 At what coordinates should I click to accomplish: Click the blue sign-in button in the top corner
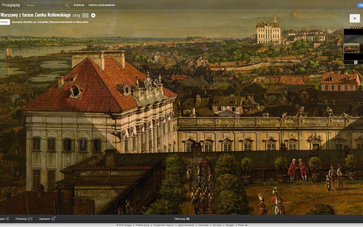[x=360, y=5]
